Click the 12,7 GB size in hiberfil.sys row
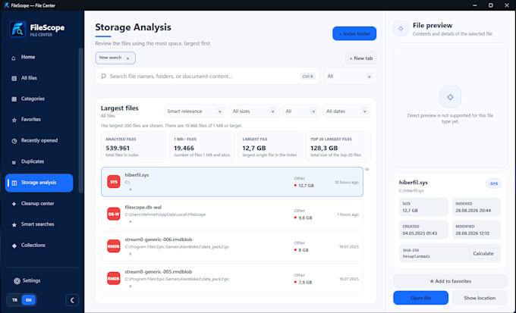 306,186
